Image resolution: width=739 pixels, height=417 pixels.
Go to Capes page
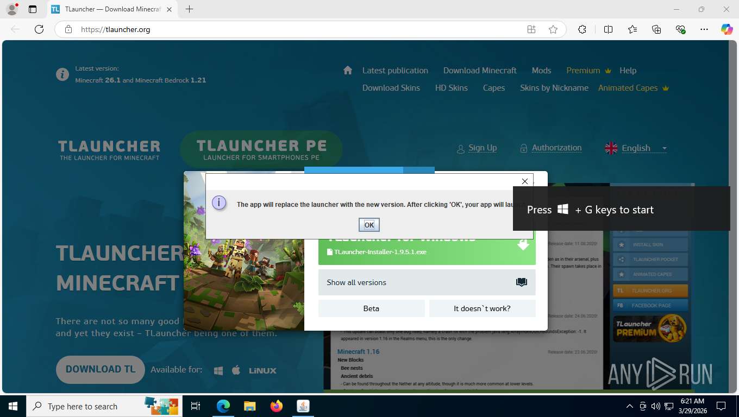[x=494, y=88]
